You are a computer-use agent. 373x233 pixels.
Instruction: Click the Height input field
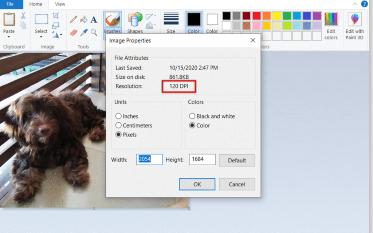tap(202, 159)
